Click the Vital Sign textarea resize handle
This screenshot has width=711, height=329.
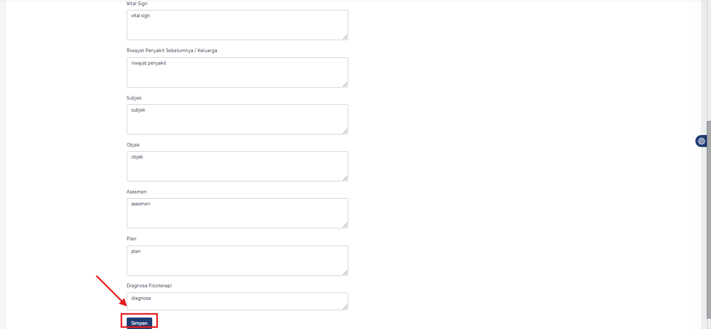[x=345, y=37]
